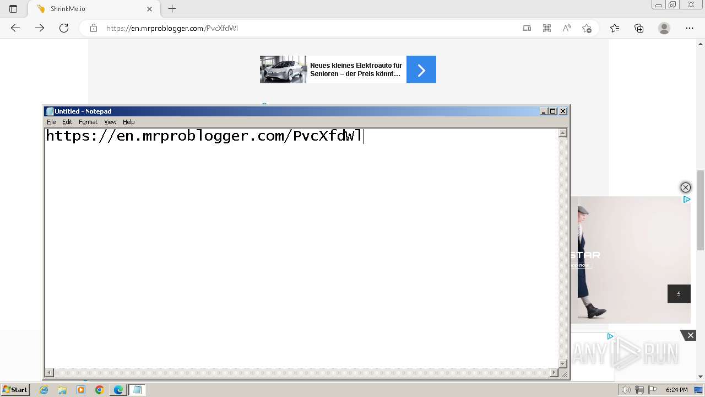Click the URL text in Notepad
The height and width of the screenshot is (397, 705).
[x=204, y=136]
